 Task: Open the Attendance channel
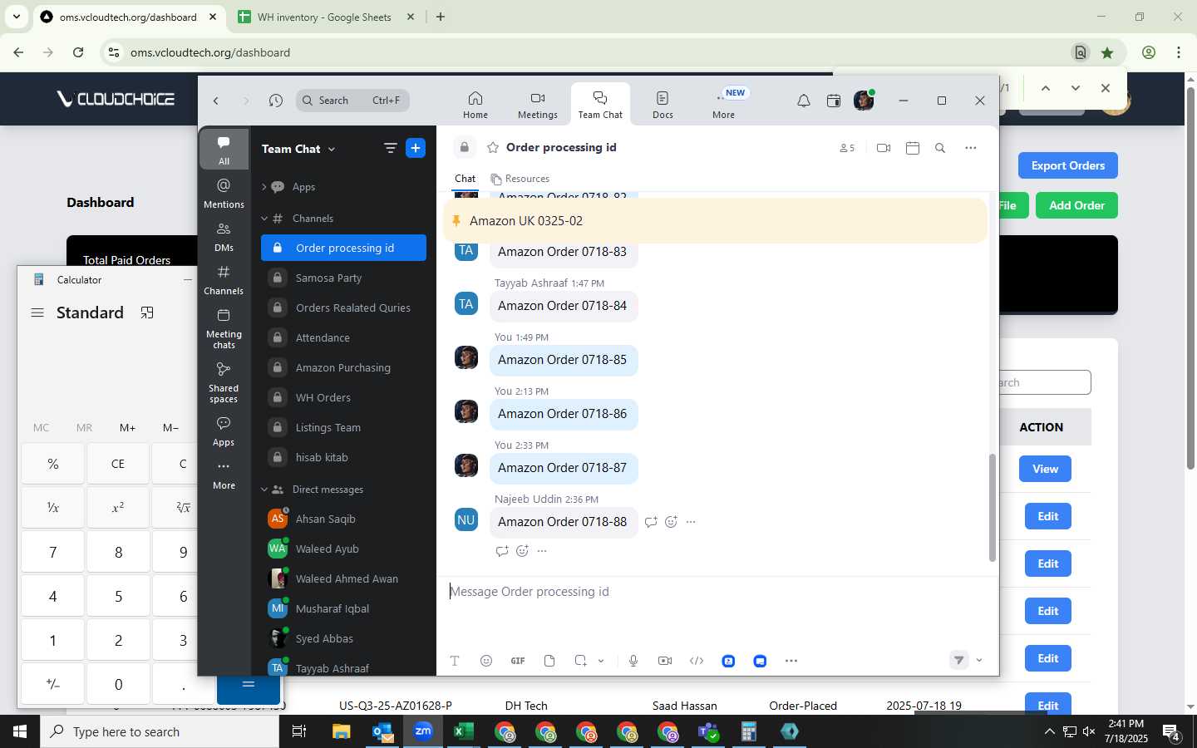click(343, 337)
